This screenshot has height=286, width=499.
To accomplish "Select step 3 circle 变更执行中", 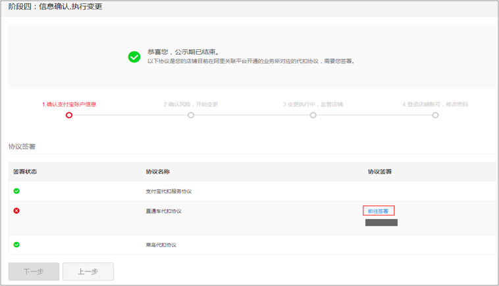I will click(x=313, y=115).
